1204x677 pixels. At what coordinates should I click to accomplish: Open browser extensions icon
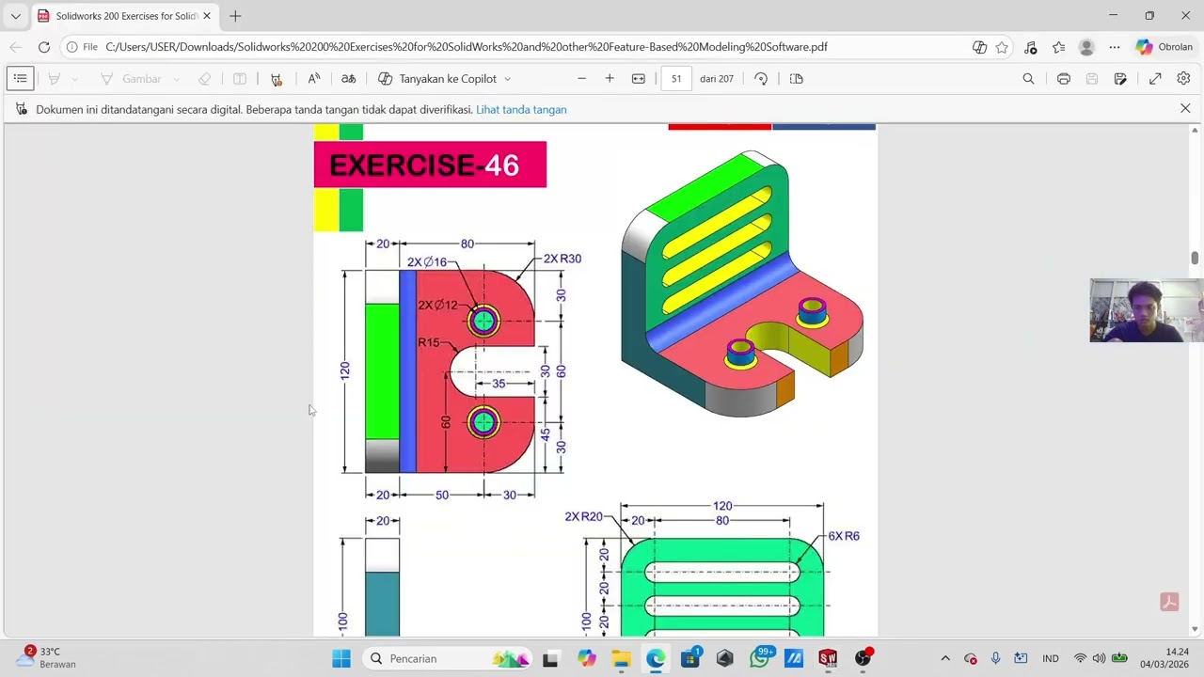1030,47
